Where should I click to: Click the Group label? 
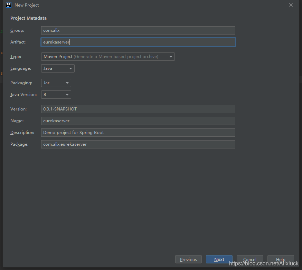(17, 30)
